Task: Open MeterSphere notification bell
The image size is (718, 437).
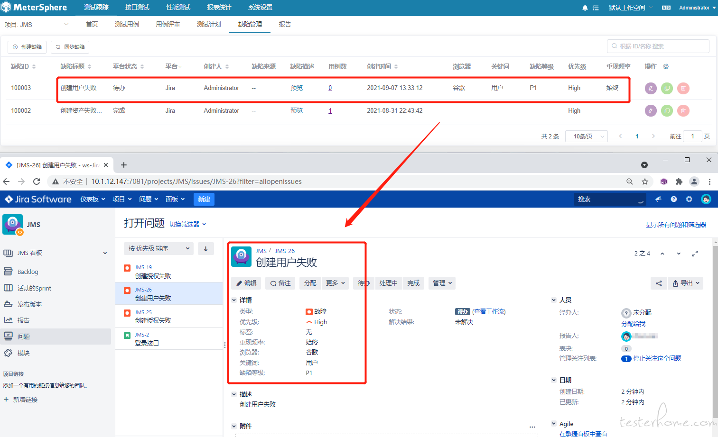Action: click(585, 8)
